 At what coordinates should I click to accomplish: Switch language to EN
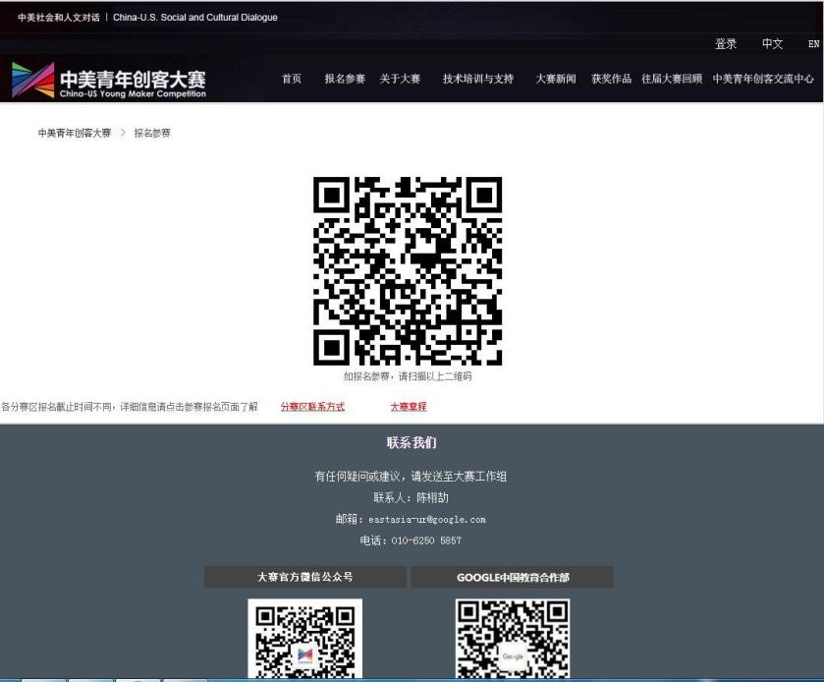coord(813,44)
